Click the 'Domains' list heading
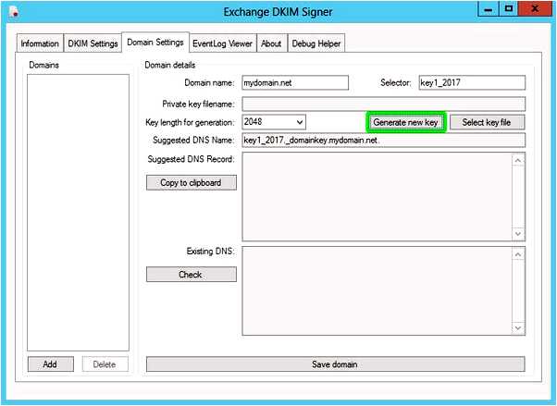Screen dimensions: 557x406 tap(44, 65)
